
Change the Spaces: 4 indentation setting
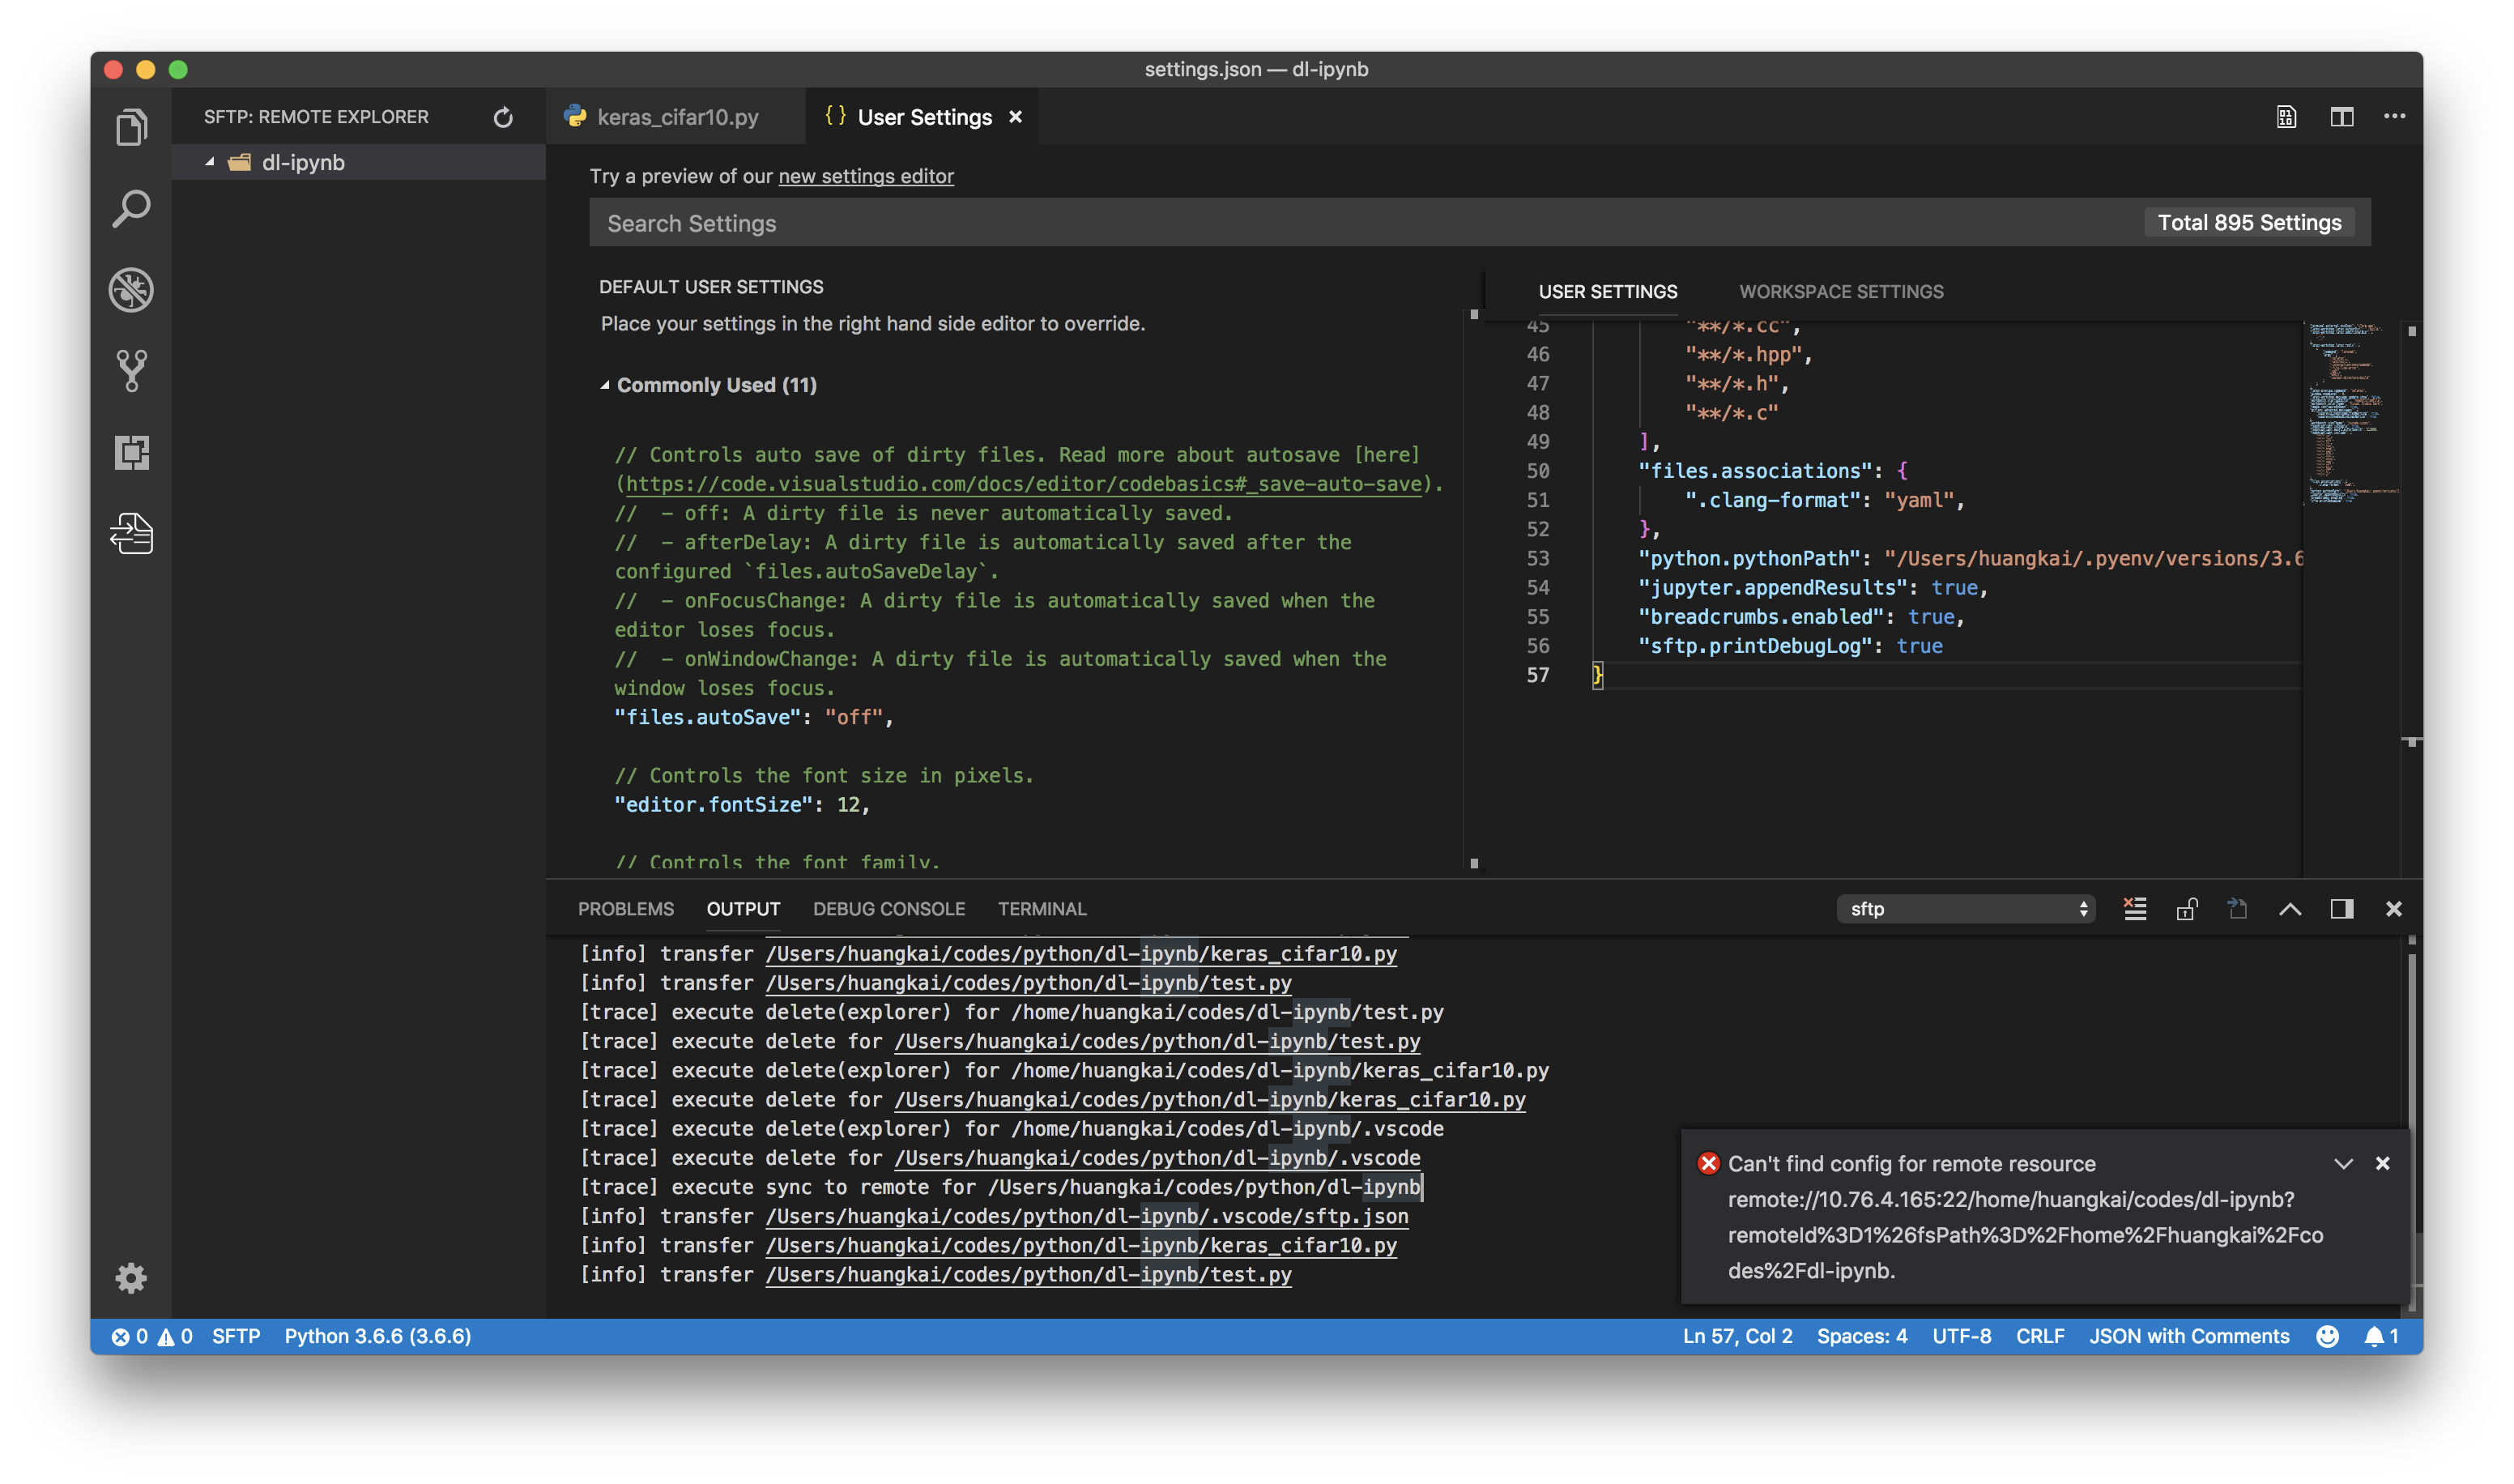point(1861,1337)
